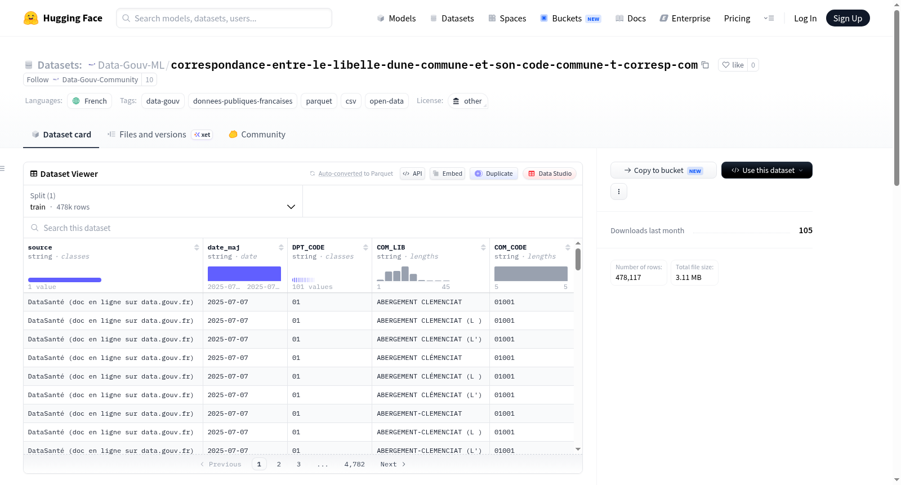Viewport: 901px width, 485px height.
Task: Click Copy to bucket
Action: [x=663, y=170]
